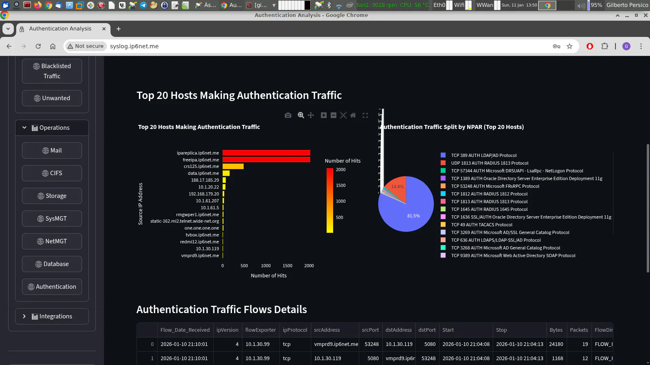
Task: Reload the syslog page
Action: (x=38, y=46)
